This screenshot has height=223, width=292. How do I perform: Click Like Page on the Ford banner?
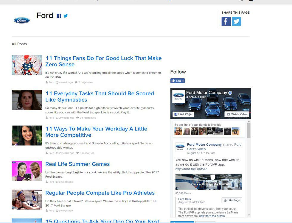183,114
